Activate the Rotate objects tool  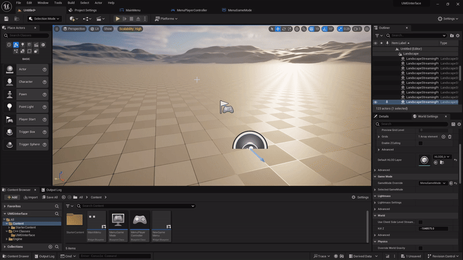[284, 29]
